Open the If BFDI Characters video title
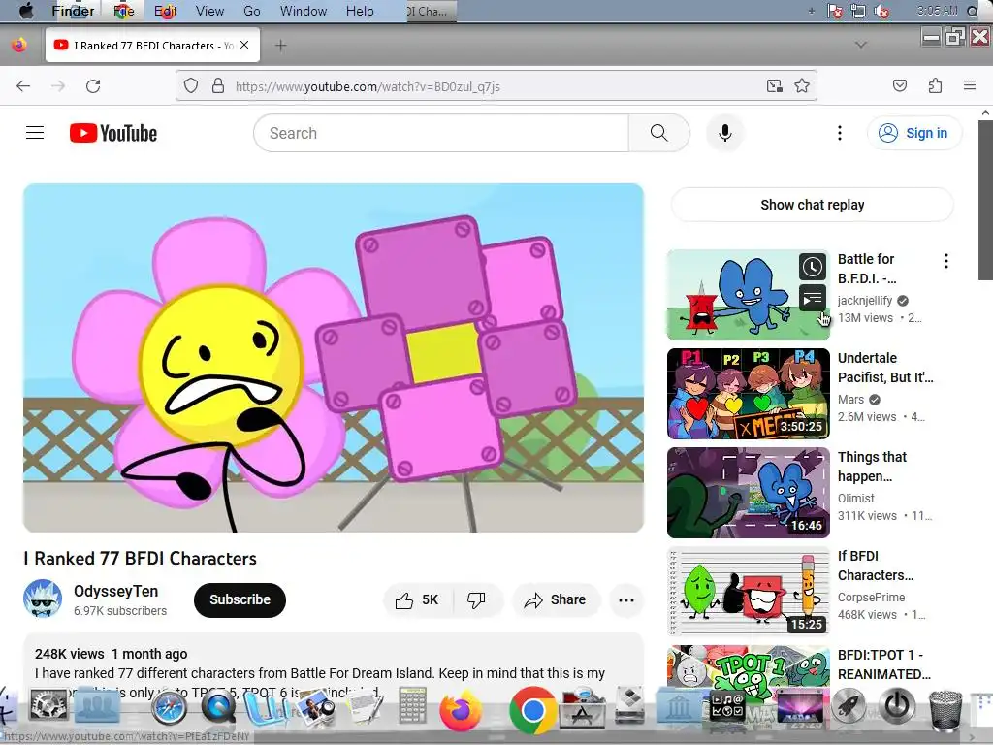Image resolution: width=993 pixels, height=745 pixels. tap(876, 566)
